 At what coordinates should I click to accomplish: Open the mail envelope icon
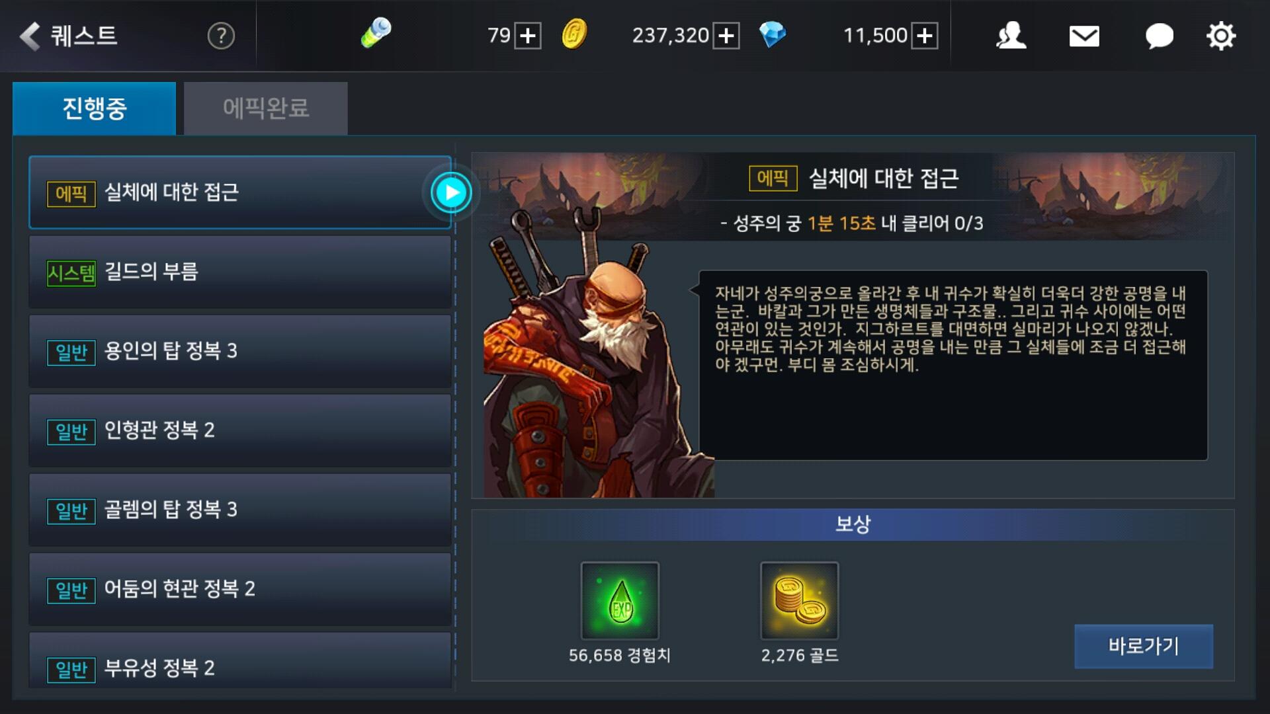coord(1084,36)
